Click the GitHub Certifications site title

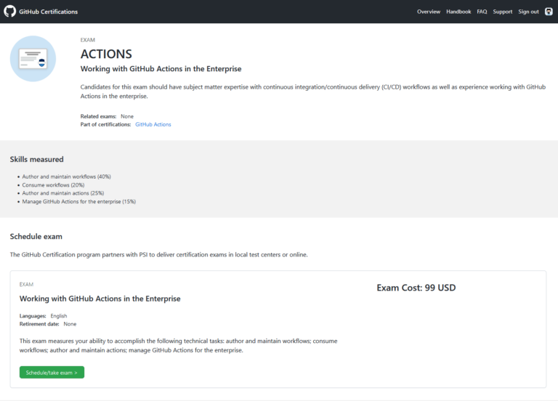(x=49, y=12)
